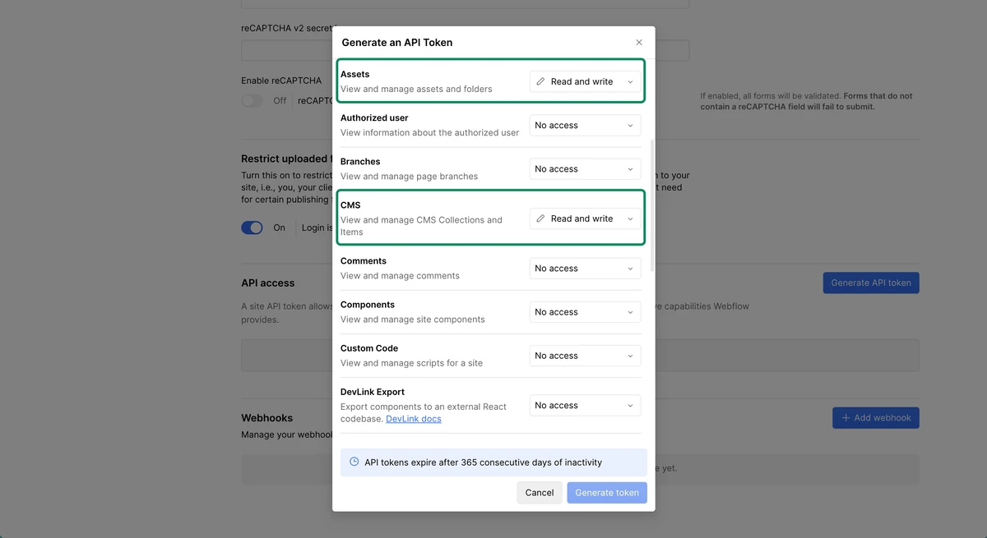Click Generate API token in background page
987x538 pixels.
pos(871,283)
